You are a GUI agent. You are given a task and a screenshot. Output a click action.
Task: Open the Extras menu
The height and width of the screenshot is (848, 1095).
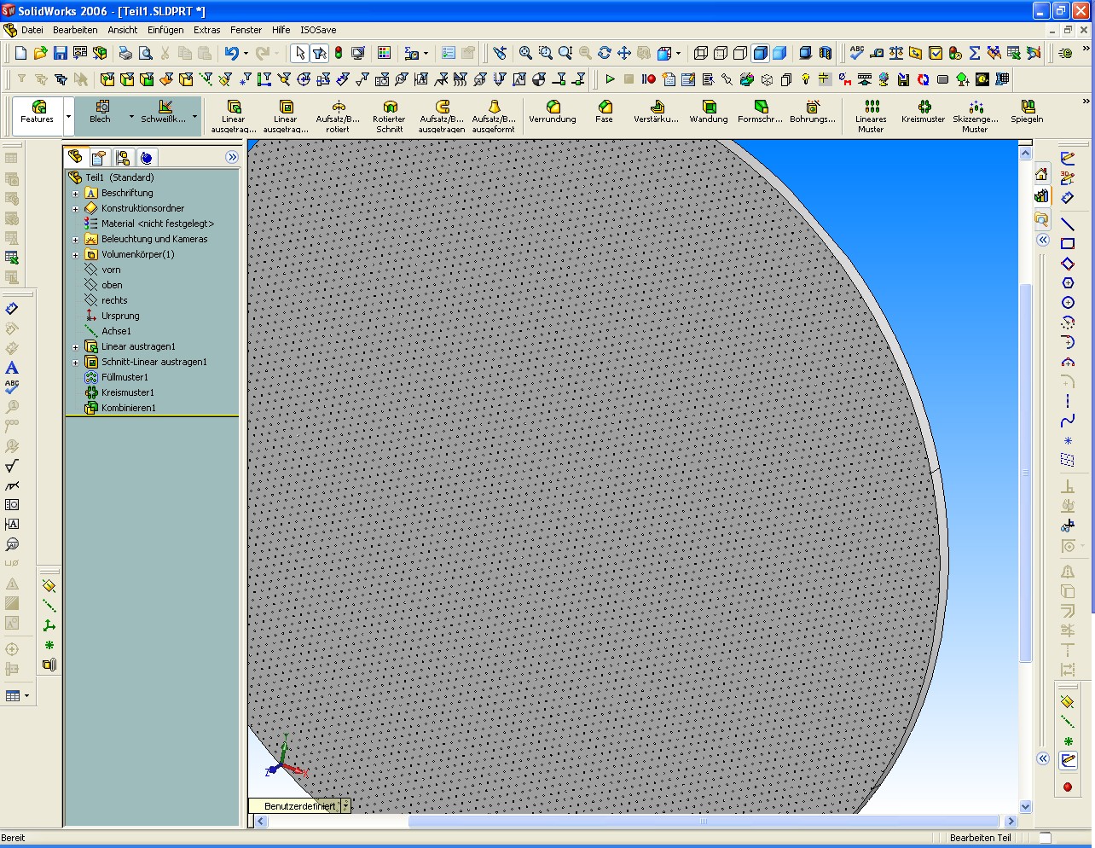point(207,30)
